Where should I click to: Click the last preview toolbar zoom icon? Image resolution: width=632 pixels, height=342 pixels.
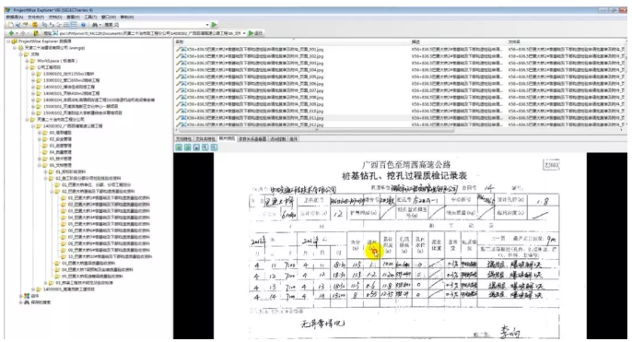point(214,147)
